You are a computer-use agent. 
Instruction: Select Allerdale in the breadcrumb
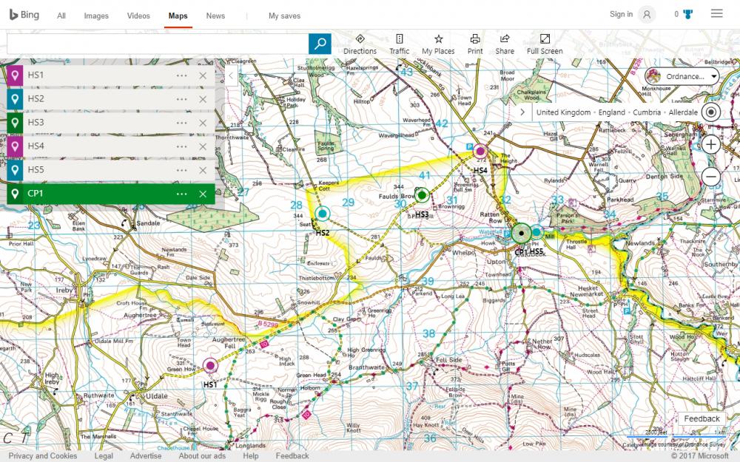(x=683, y=112)
